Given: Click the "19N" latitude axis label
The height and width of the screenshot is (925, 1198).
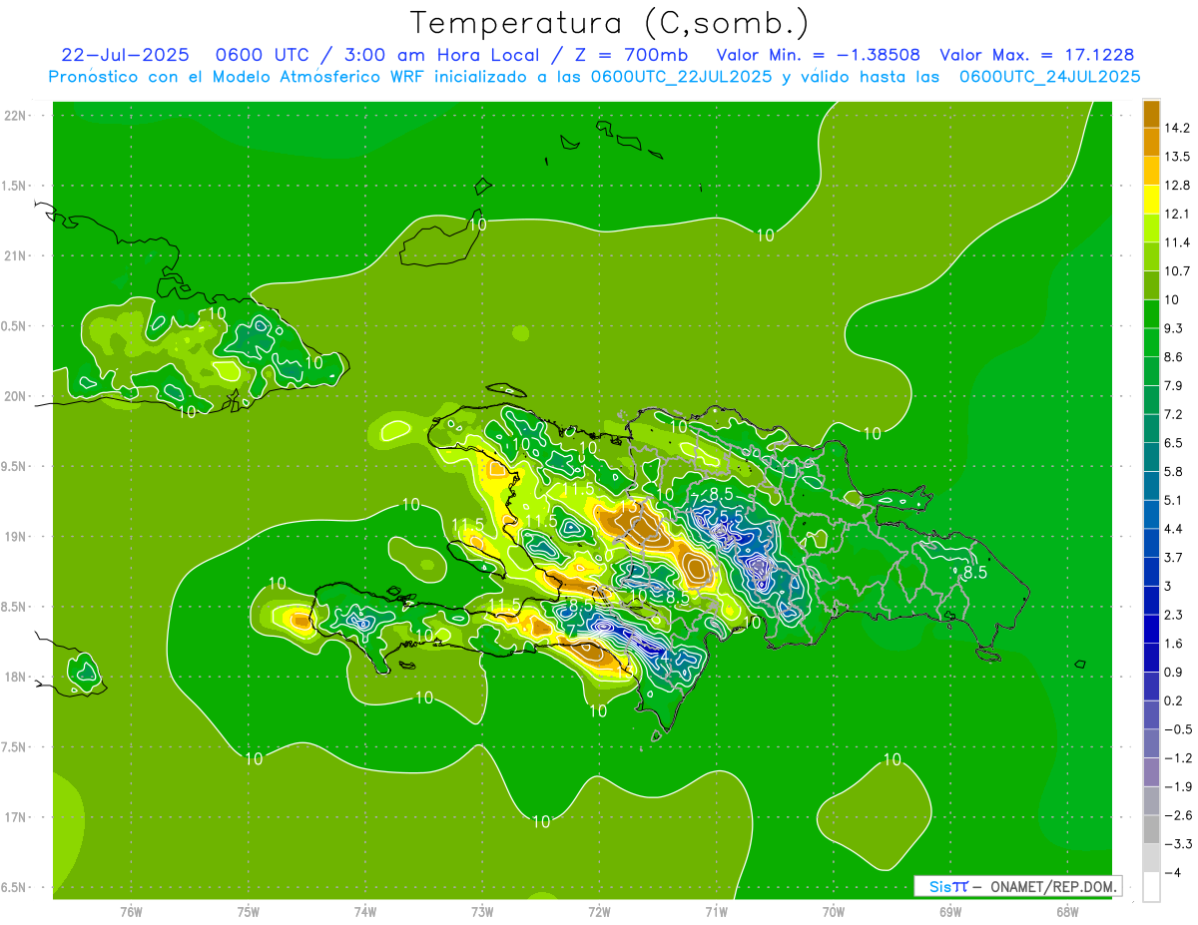Looking at the screenshot, I should 15,537.
